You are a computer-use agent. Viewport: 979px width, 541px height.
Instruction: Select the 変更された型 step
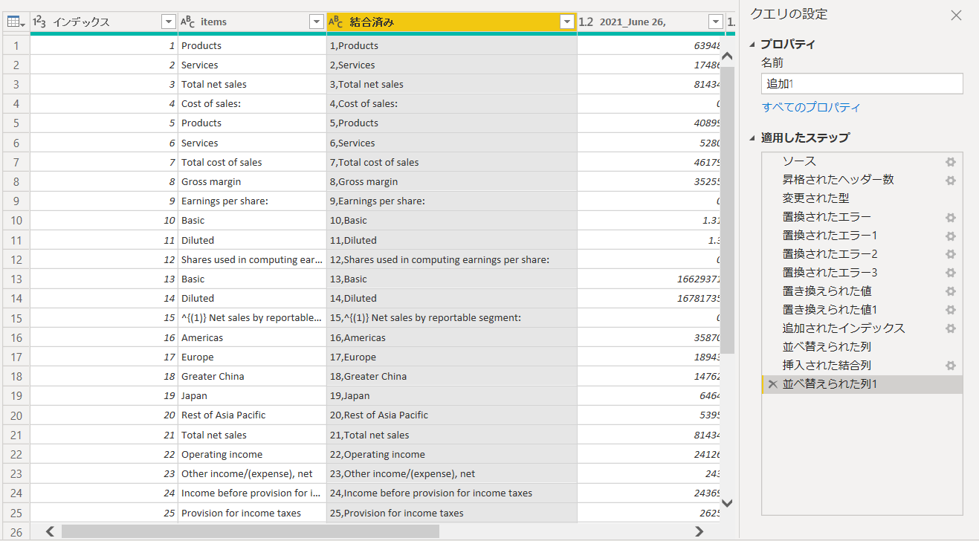click(x=862, y=198)
